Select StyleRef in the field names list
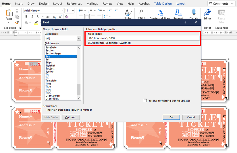This screenshot has width=237, height=153. (x=50, y=65)
